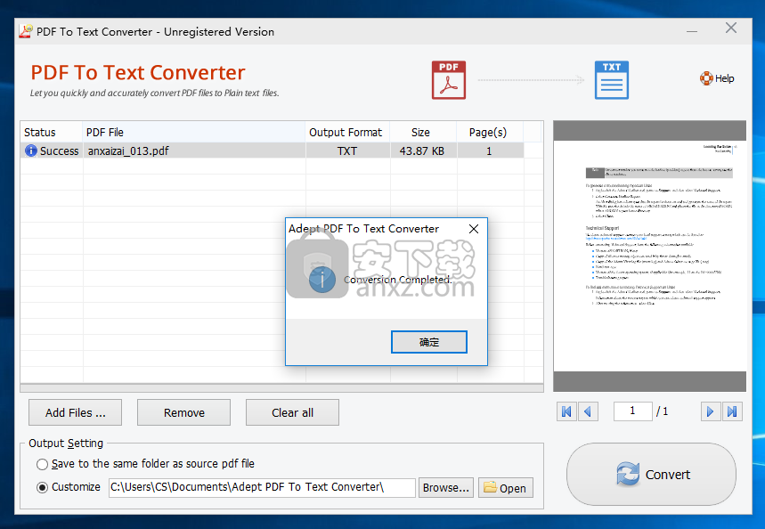Click the info icon in the dialog
The image size is (765, 529).
point(322,280)
